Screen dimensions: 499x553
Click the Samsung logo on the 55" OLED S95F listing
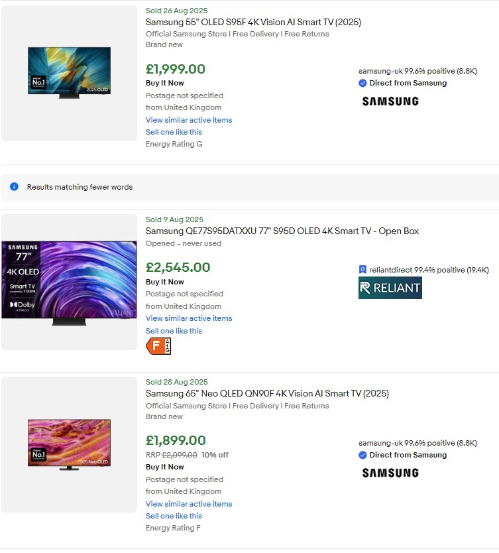click(390, 101)
